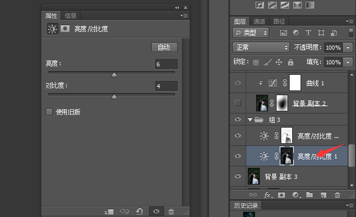Delete this adjustment layer trash icon in Properties

[171, 212]
